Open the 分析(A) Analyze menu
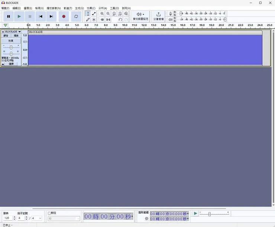 (x=103, y=8)
